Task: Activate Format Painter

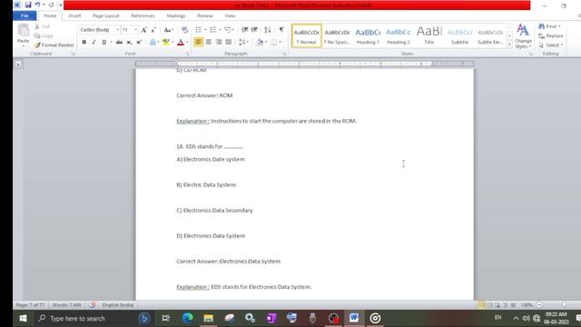Action: (54, 45)
